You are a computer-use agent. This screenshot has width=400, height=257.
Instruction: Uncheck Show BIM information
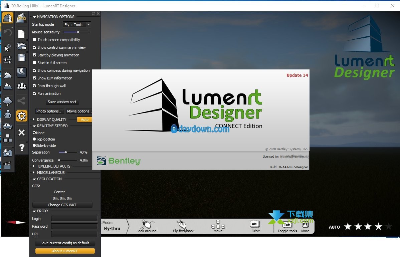[x=34, y=78]
